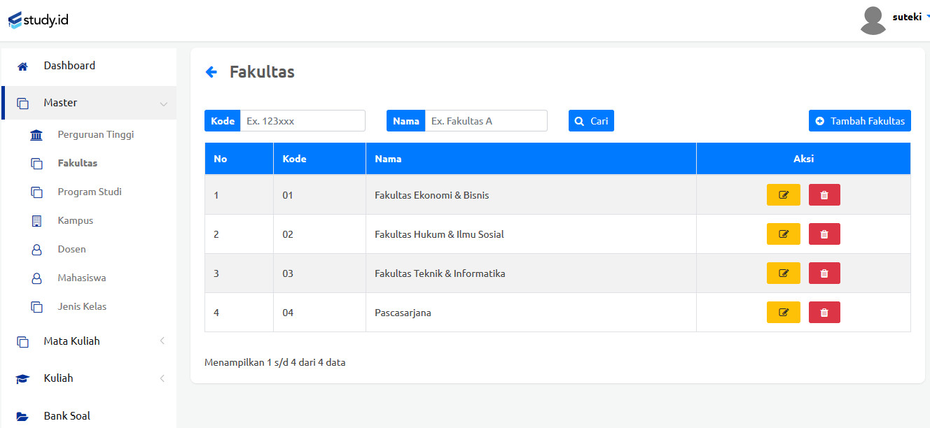Edit the Pascasarjana row
Image resolution: width=930 pixels, height=428 pixels.
pyautogui.click(x=784, y=313)
